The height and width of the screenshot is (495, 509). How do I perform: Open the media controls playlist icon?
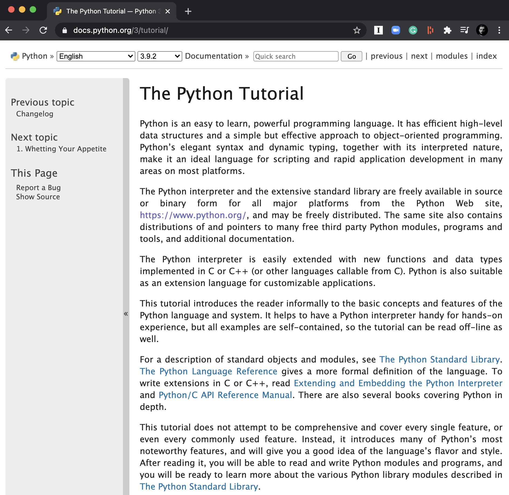tap(465, 30)
